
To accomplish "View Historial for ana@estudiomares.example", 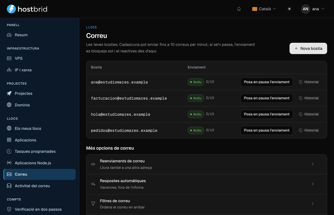I will [x=309, y=82].
